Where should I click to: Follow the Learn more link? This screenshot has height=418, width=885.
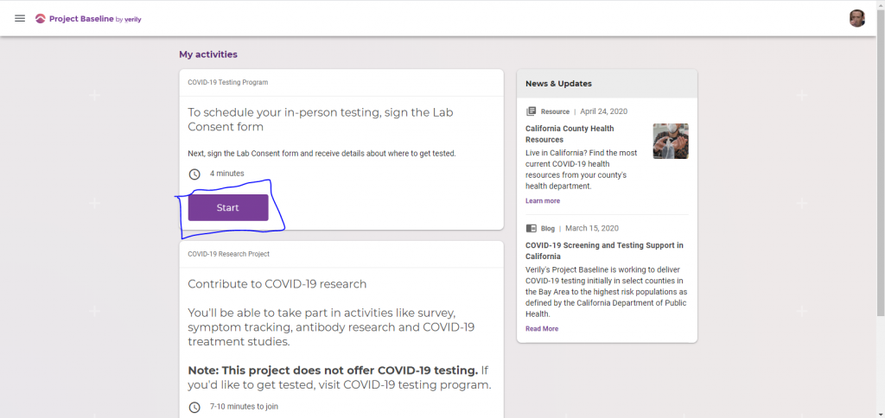pyautogui.click(x=543, y=201)
